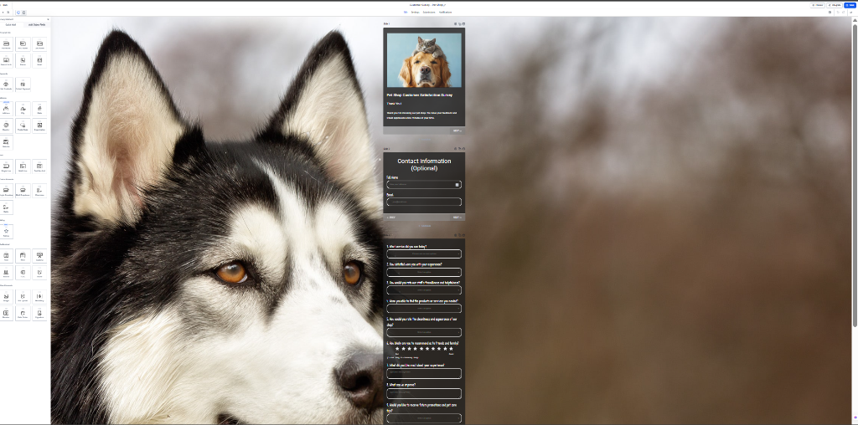This screenshot has width=858, height=425.
Task: Select fifth star in recommendation rating
Action: (x=421, y=349)
